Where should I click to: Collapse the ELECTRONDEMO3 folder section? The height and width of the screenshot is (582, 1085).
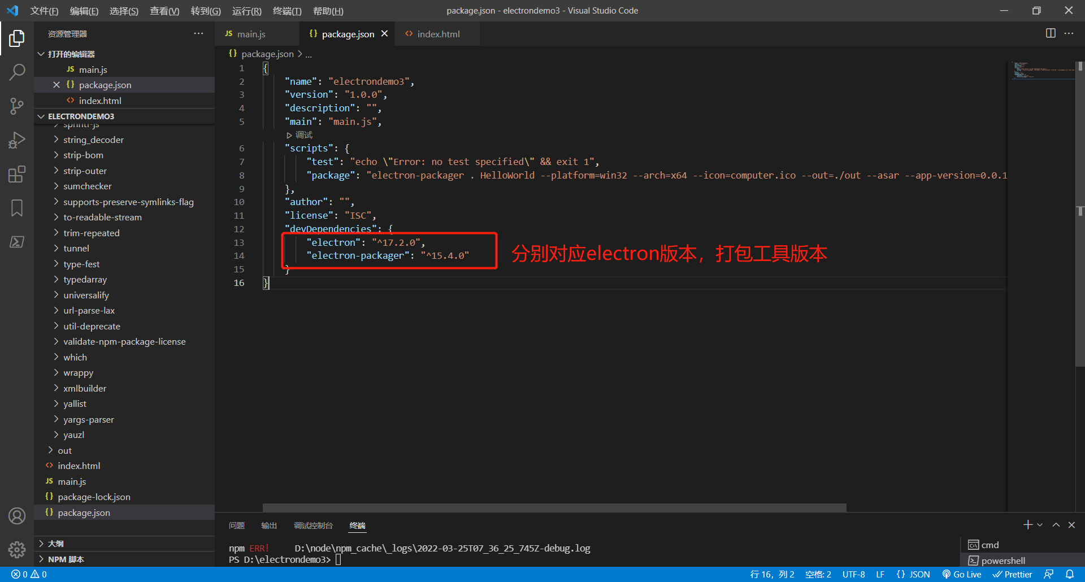[x=124, y=116]
